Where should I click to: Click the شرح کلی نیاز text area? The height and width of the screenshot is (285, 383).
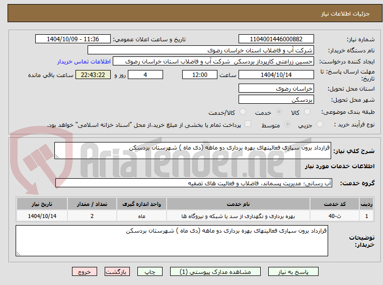tap(192, 151)
